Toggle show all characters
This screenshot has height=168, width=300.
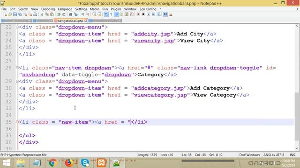point(111,14)
